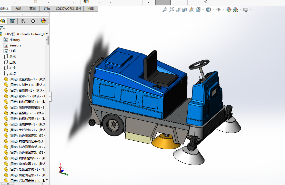Image resolution: width=285 pixels, height=185 pixels.
Task: Click the XYZ coordinate triad
Action: click(x=64, y=169)
